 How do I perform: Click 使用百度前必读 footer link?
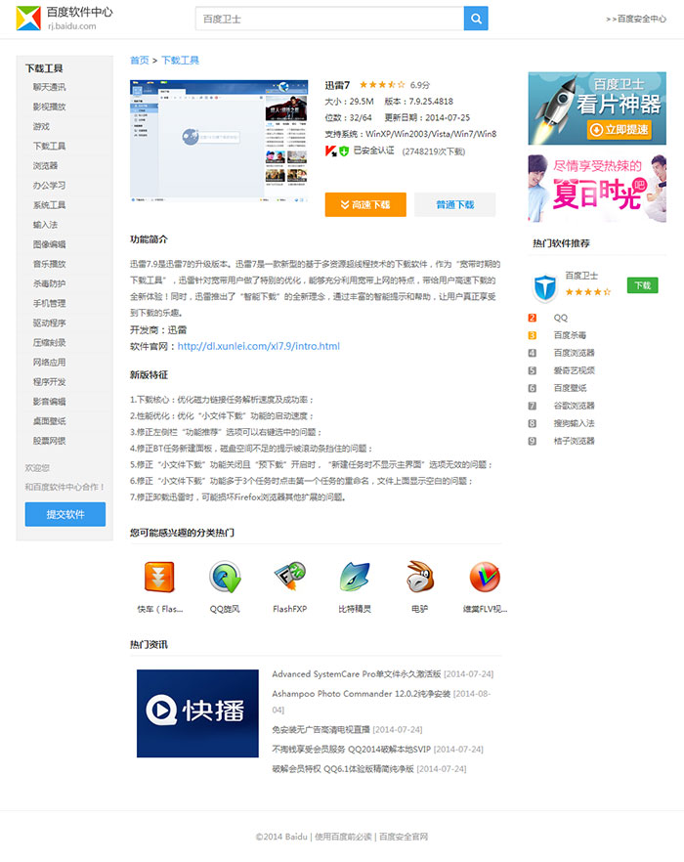tap(343, 837)
